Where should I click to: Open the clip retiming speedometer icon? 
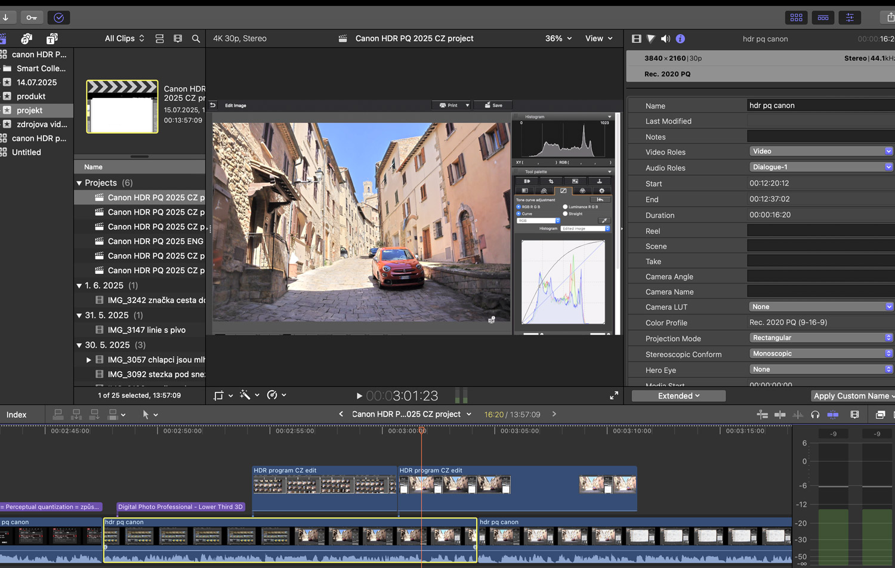click(x=272, y=395)
